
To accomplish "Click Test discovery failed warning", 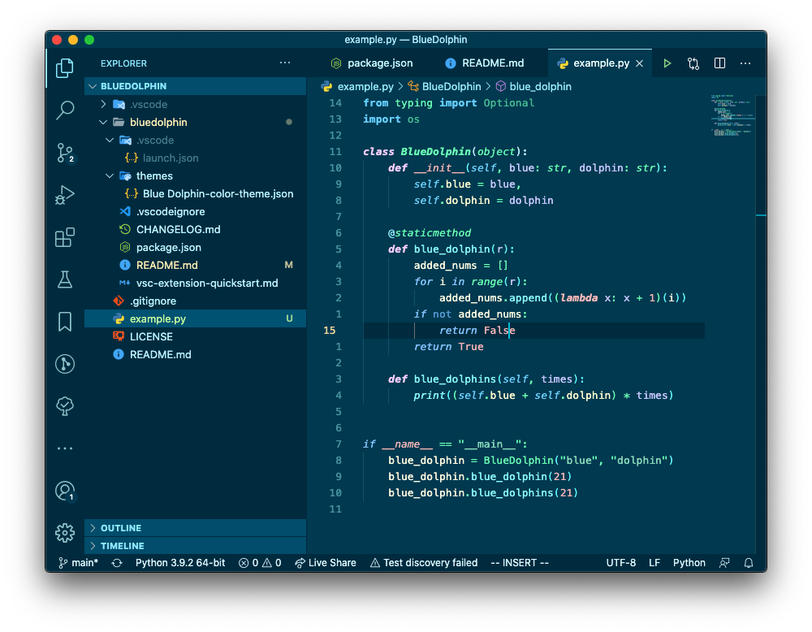I will 424,563.
